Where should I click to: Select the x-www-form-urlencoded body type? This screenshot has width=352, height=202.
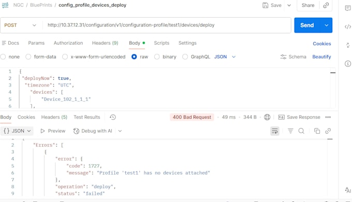click(x=65, y=57)
